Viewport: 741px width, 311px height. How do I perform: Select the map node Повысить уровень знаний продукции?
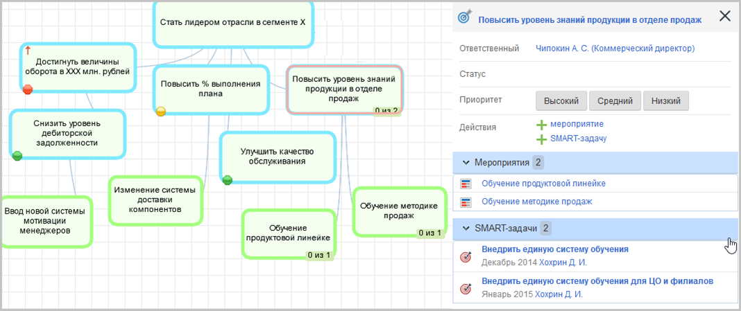(x=344, y=89)
